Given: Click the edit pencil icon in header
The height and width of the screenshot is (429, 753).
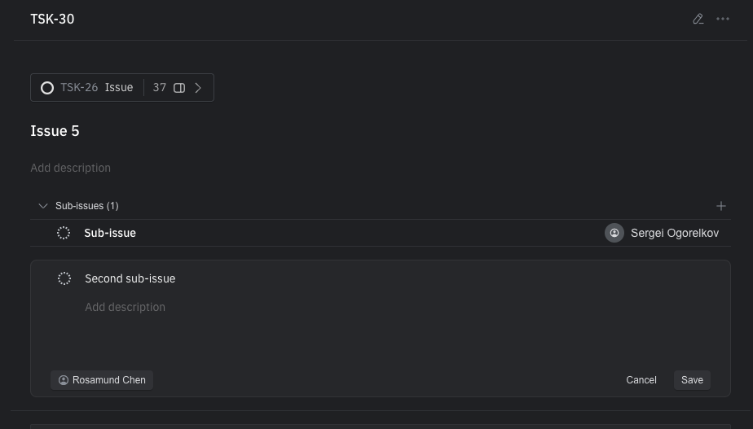Looking at the screenshot, I should 698,20.
